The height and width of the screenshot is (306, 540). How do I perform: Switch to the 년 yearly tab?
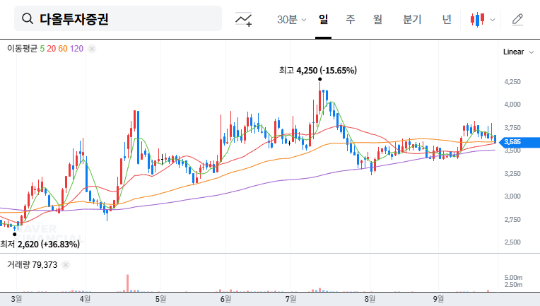point(447,19)
